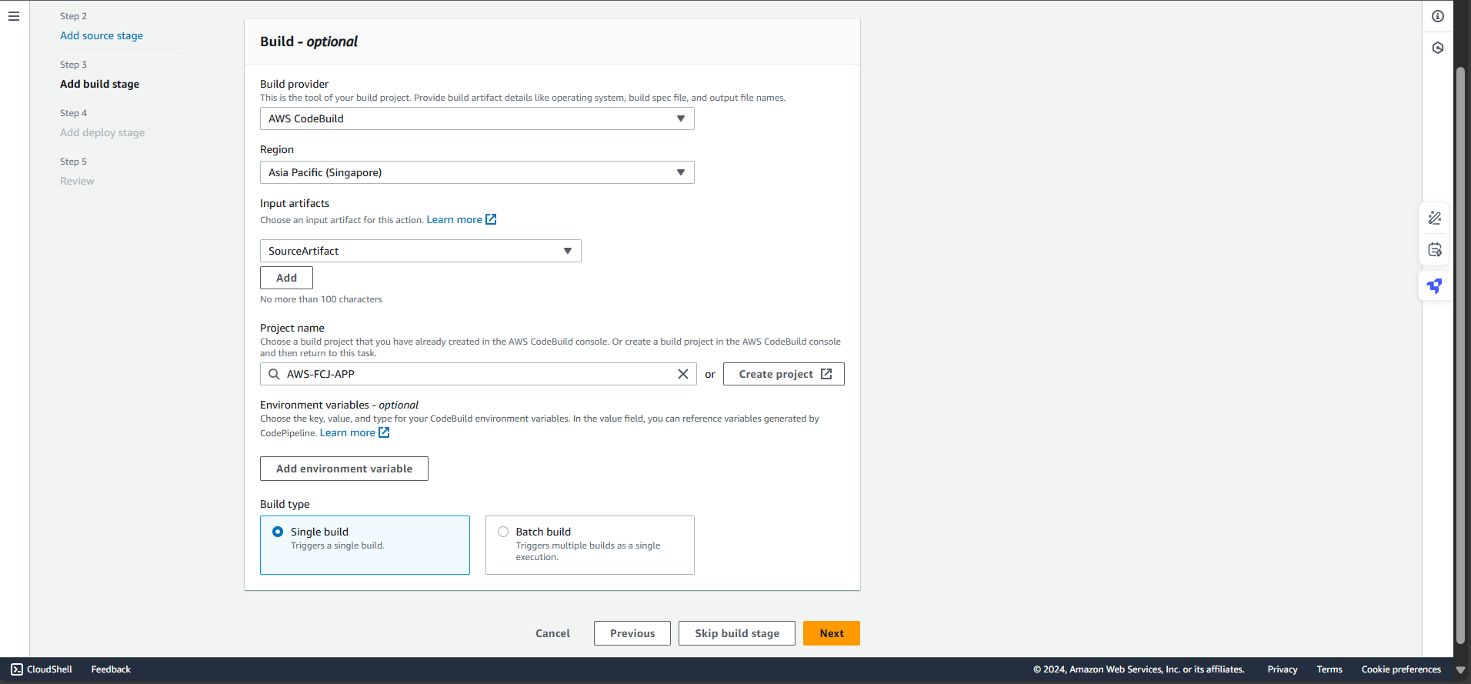
Task: Select the Batch build radio option
Action: pyautogui.click(x=503, y=532)
